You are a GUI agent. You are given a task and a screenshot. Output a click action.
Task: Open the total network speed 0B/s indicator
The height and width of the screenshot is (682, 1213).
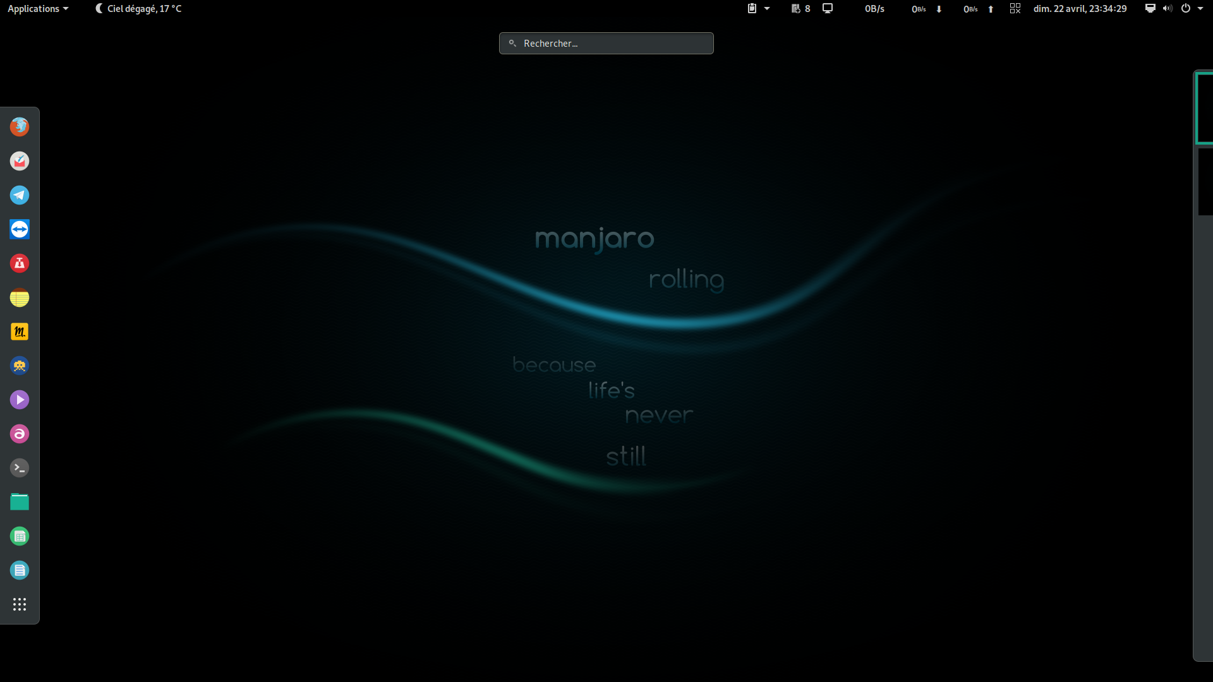click(874, 9)
